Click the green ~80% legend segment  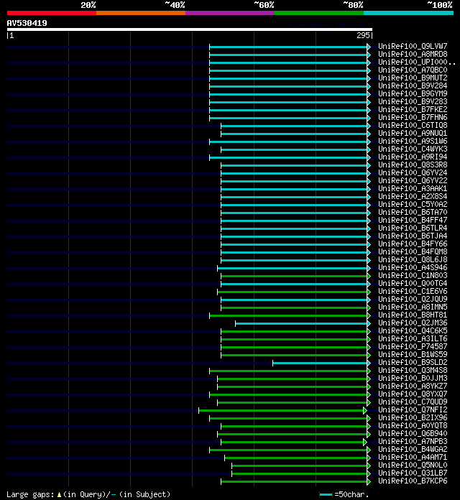[x=319, y=13]
